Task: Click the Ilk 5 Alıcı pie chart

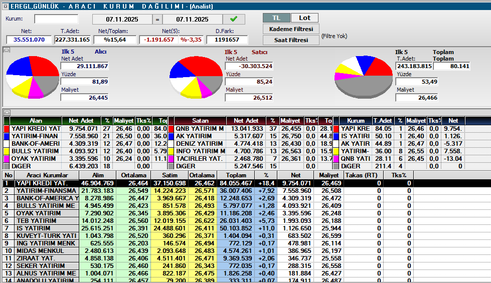Action: (x=31, y=79)
